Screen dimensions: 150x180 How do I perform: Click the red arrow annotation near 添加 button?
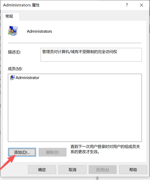pos(7,162)
